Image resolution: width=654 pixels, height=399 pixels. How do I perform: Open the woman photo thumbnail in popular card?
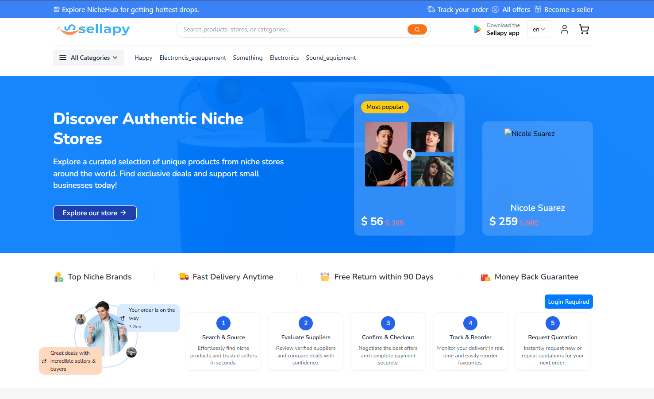click(432, 171)
